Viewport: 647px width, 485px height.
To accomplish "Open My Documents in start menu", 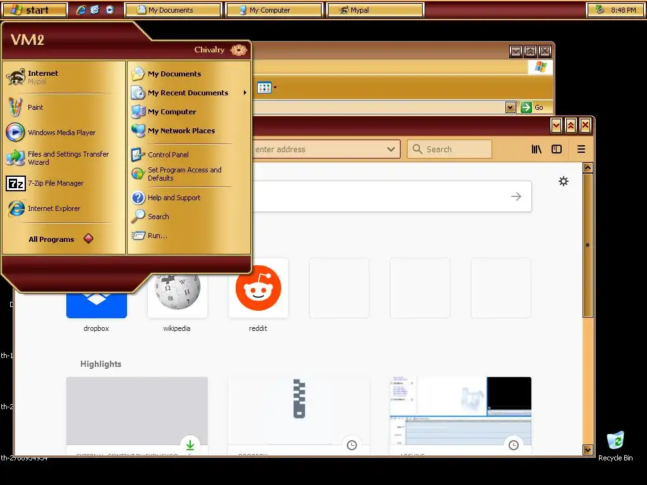I will click(x=166, y=74).
